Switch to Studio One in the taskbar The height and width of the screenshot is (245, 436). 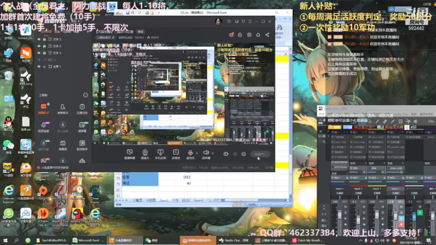click(235, 240)
